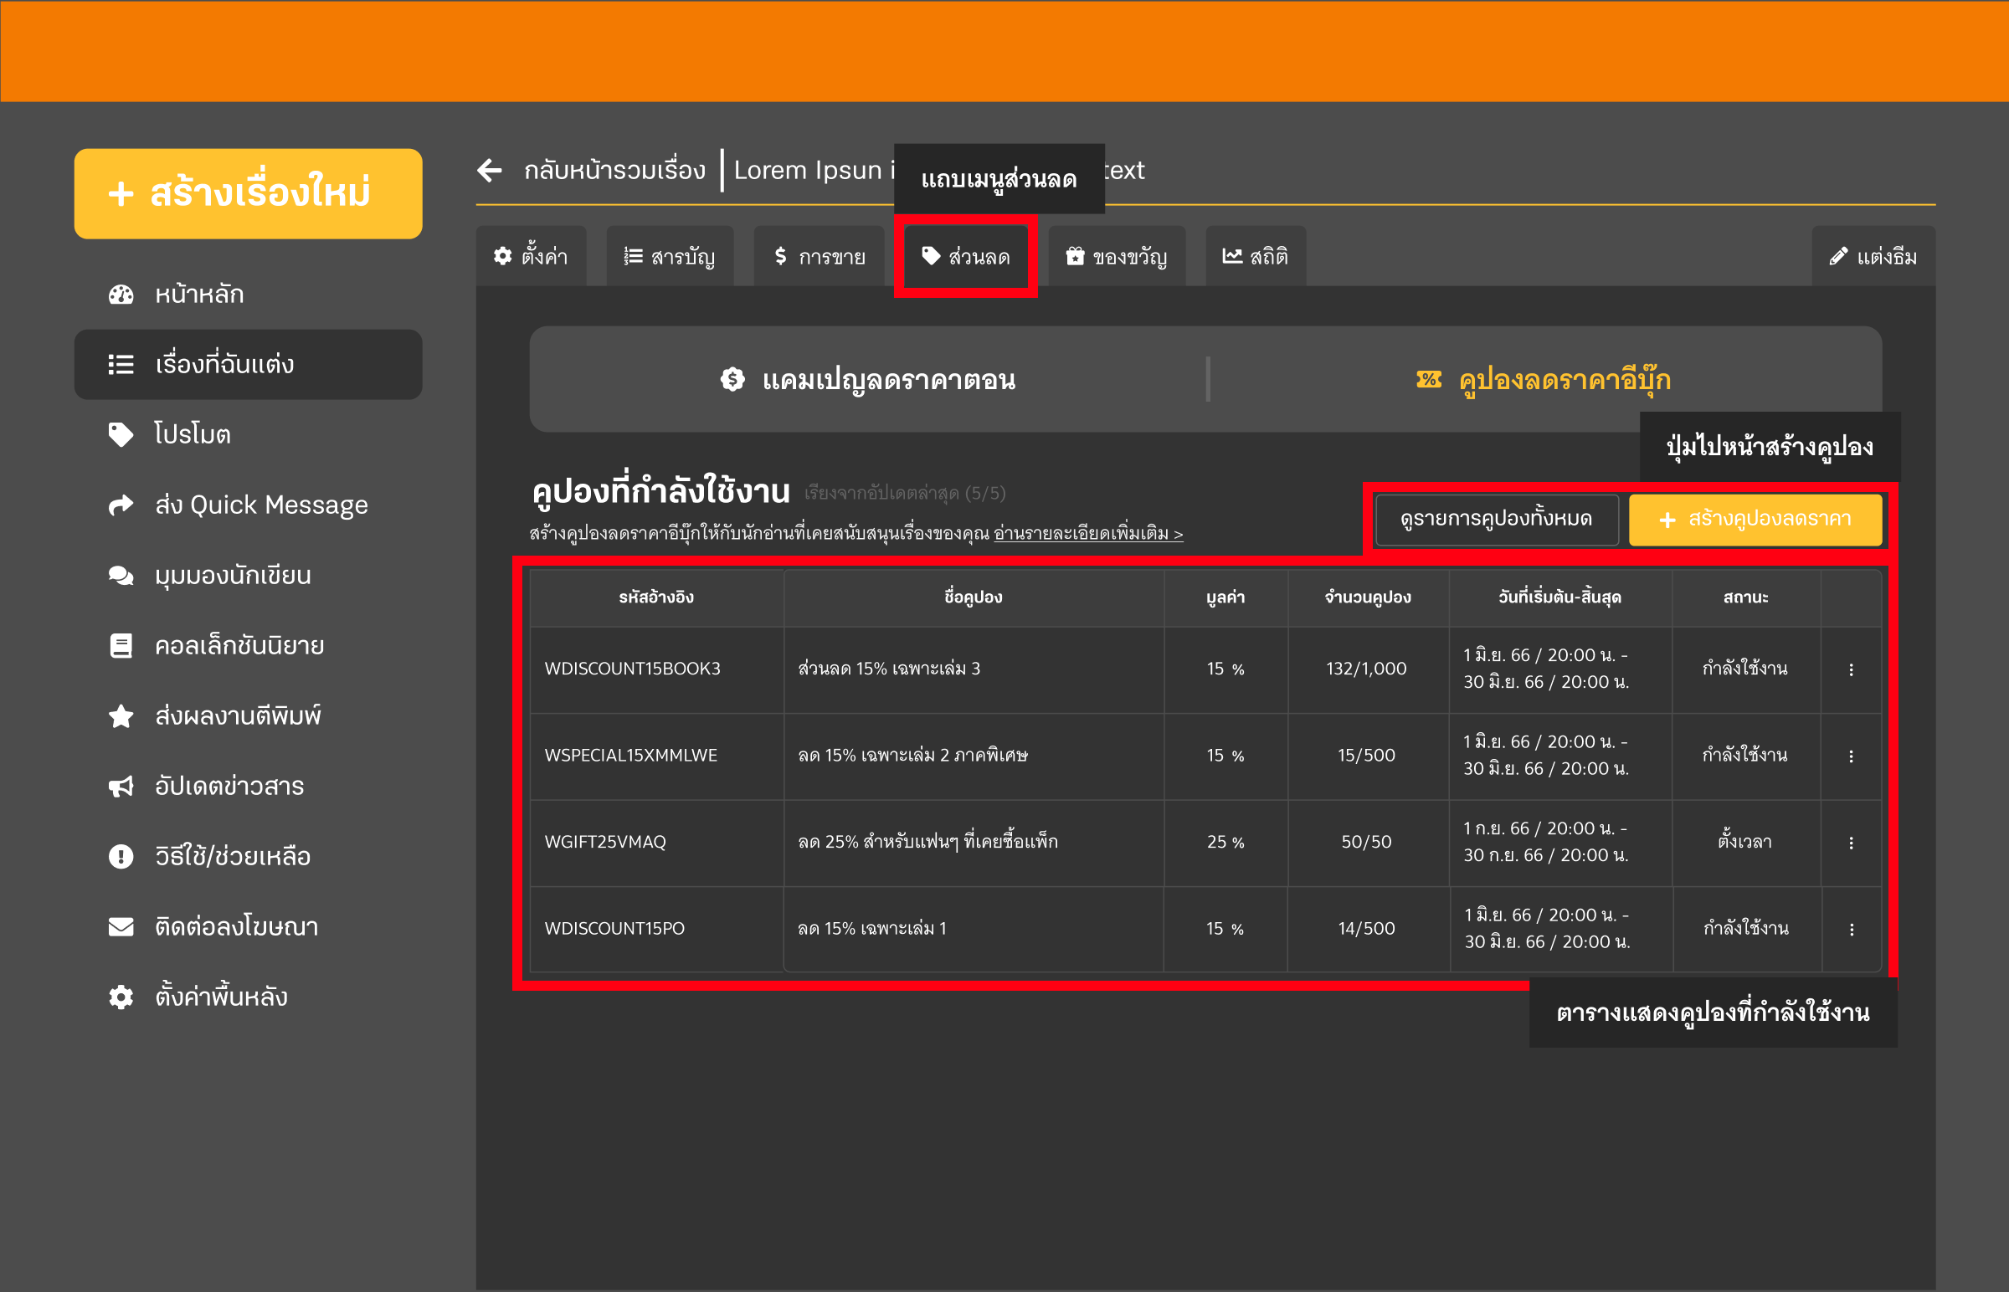Click the chart icon on สถิติ tab
The width and height of the screenshot is (2009, 1292).
pos(1232,256)
